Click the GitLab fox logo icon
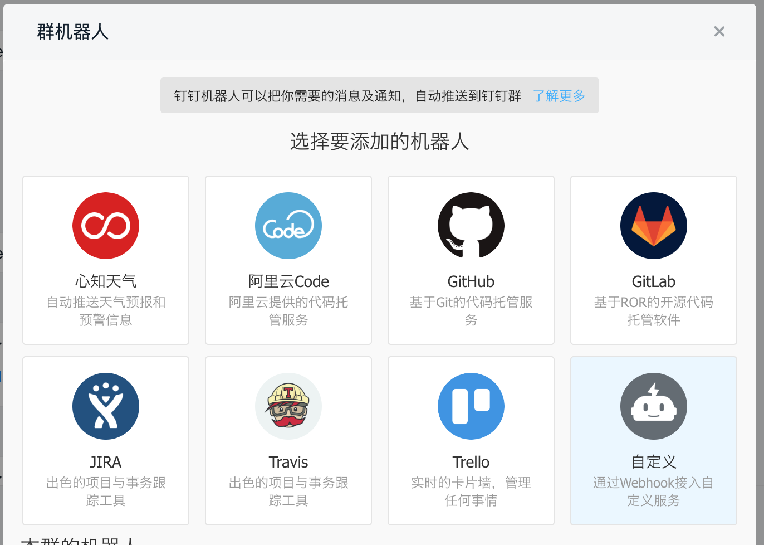Screen dimensions: 764x545 click(x=654, y=226)
